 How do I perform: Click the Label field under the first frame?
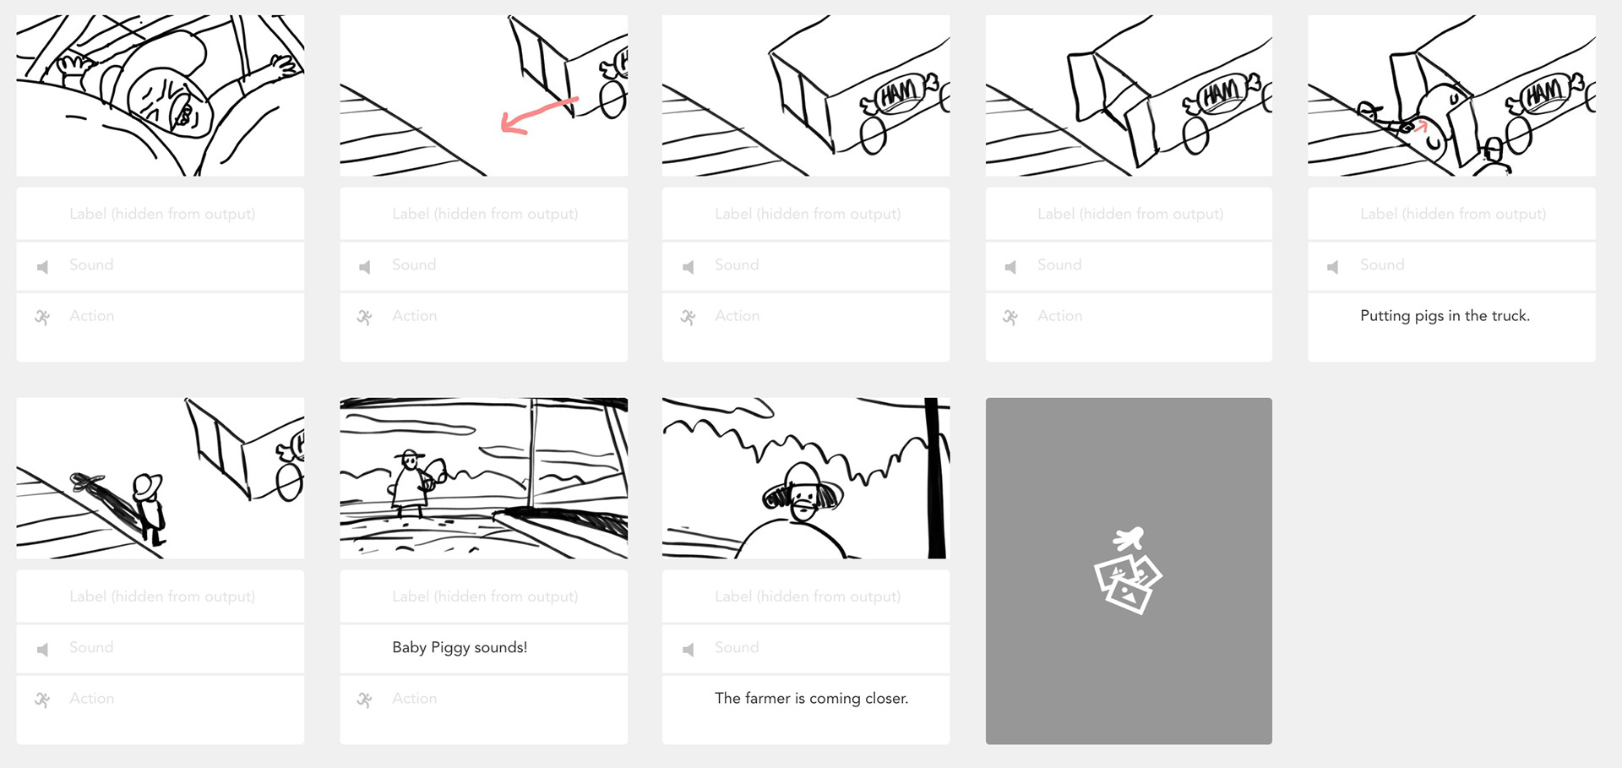(x=161, y=214)
